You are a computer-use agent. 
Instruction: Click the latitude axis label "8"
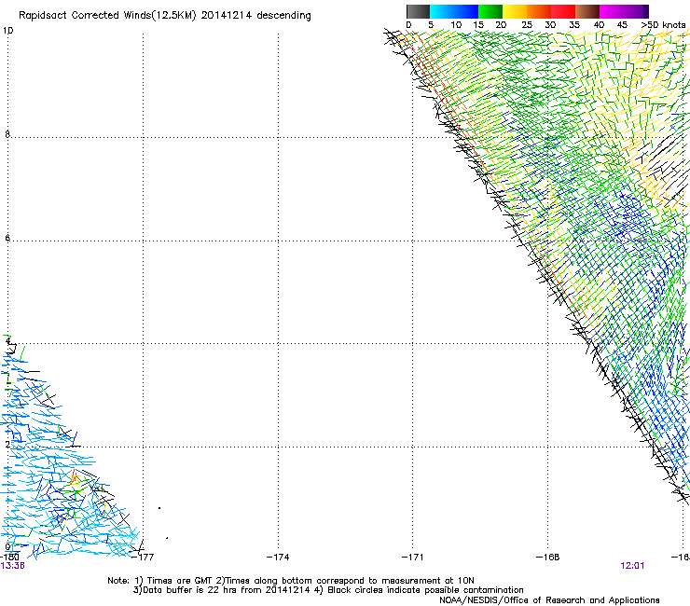point(7,134)
